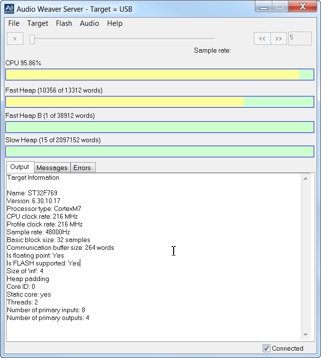Toggle the Connected checkbox

pos(266,348)
